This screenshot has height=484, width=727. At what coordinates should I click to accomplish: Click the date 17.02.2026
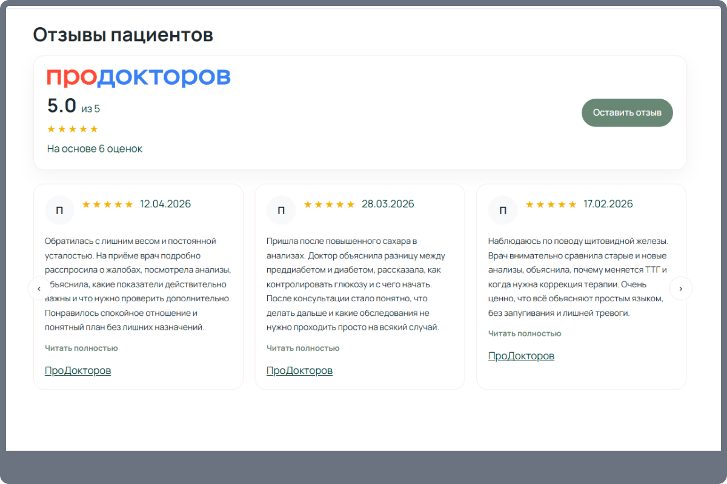click(608, 204)
